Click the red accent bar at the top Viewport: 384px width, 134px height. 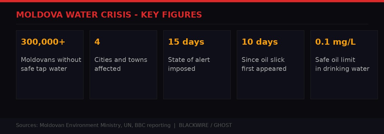pyautogui.click(x=192, y=1)
